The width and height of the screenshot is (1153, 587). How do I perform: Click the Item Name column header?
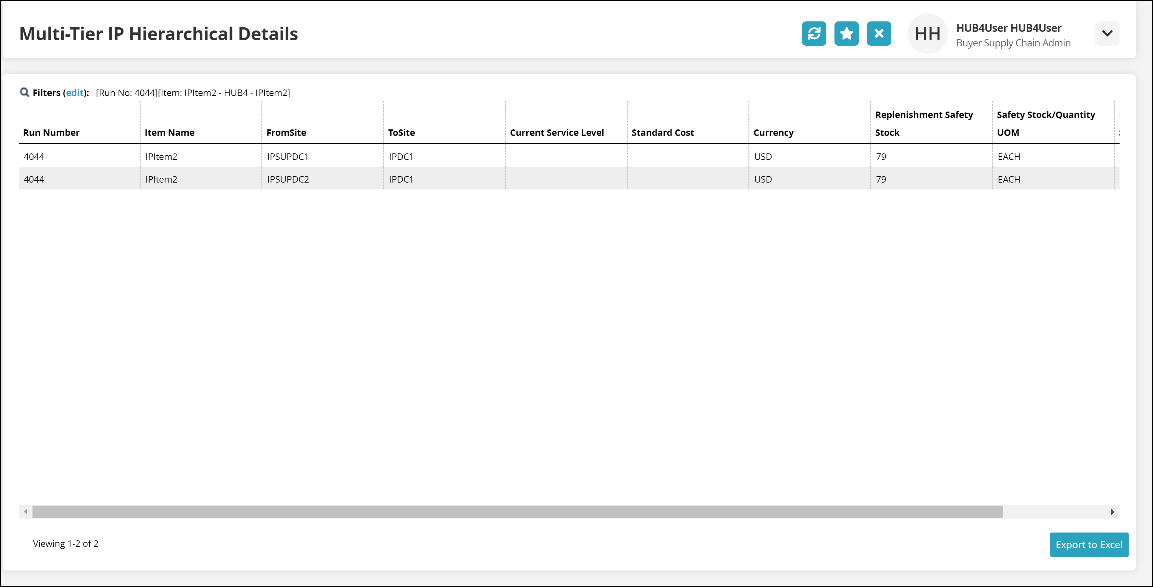(169, 132)
